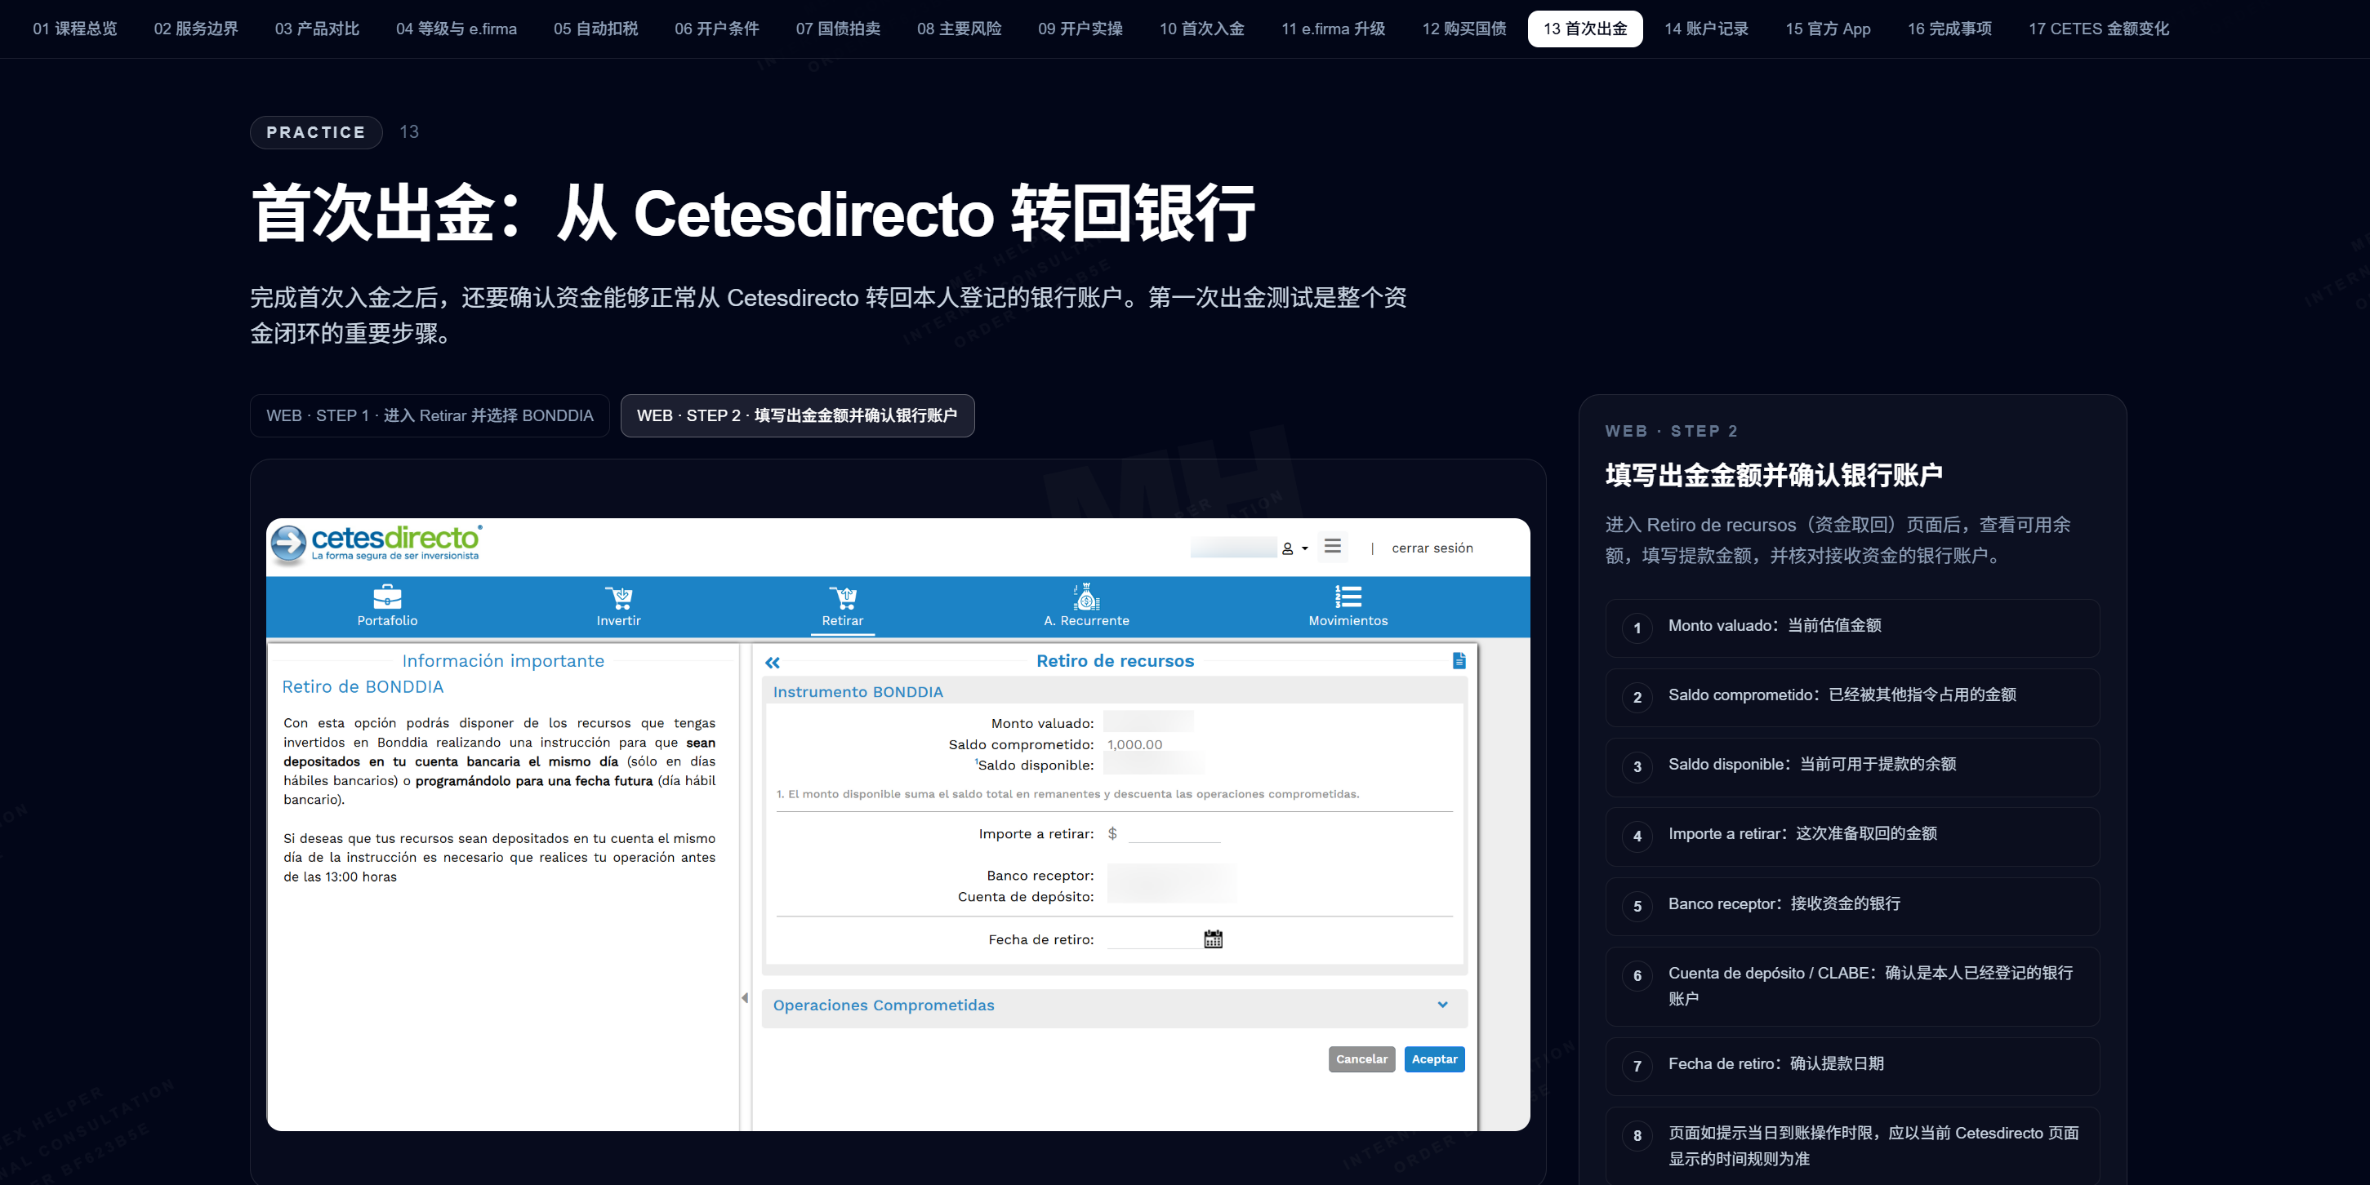Click the PRACTICE badge

coord(315,132)
